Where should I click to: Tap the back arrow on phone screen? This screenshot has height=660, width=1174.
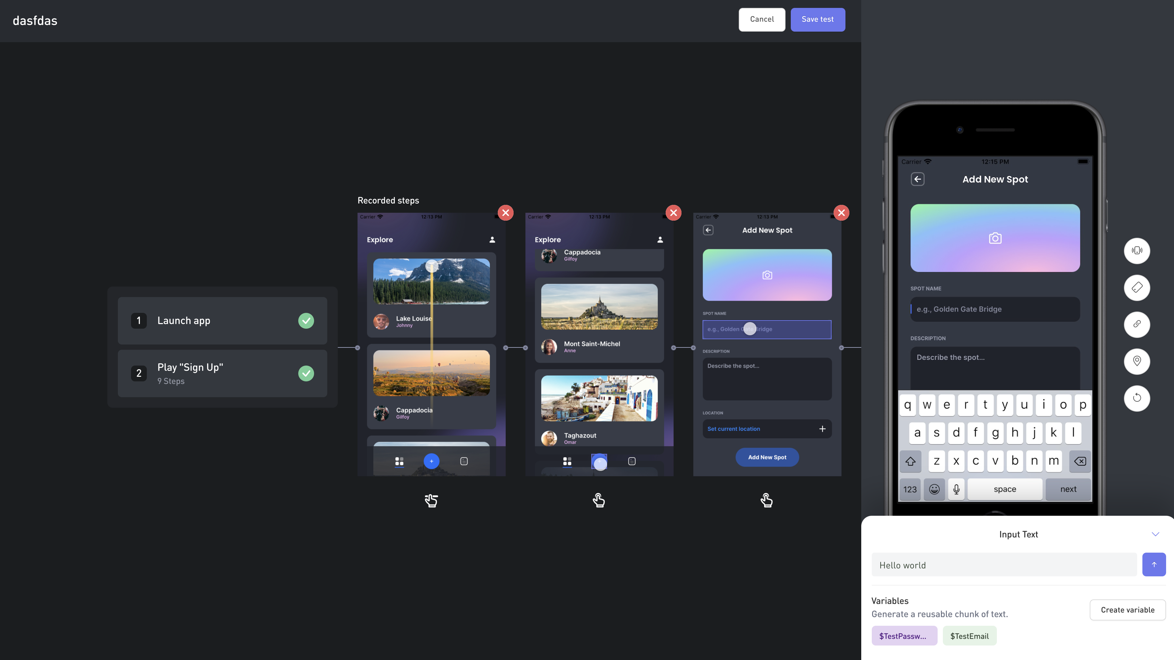click(x=918, y=179)
